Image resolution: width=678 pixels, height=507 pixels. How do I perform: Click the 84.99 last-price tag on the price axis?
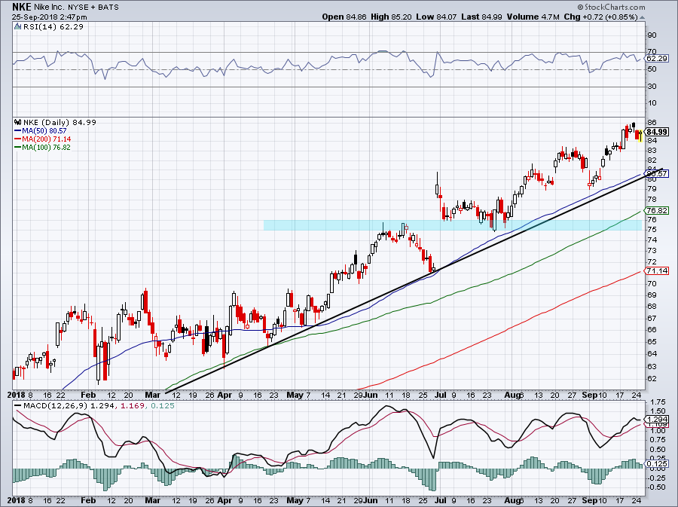click(658, 133)
